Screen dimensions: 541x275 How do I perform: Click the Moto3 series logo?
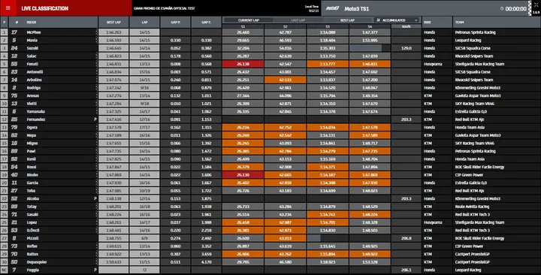[333, 8]
